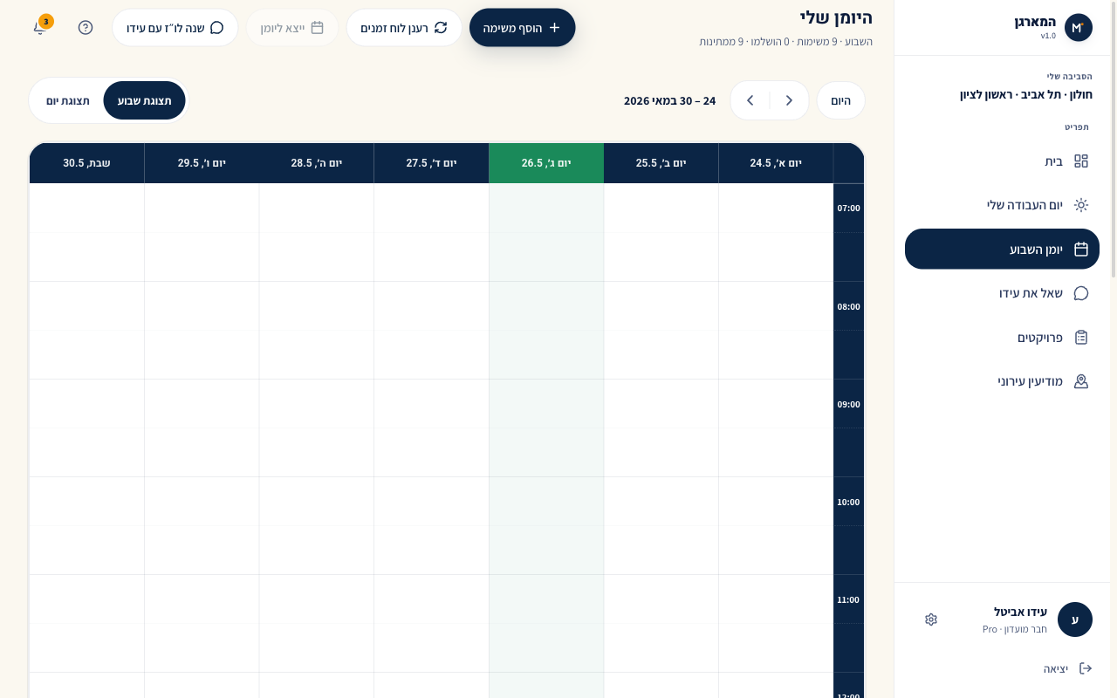1117x698 pixels.
Task: Open מודיעין עירוני menu item
Action: click(1002, 381)
